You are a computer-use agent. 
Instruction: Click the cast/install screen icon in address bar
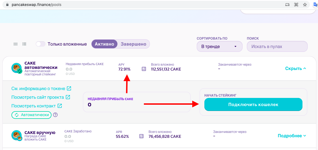tap(287, 4)
